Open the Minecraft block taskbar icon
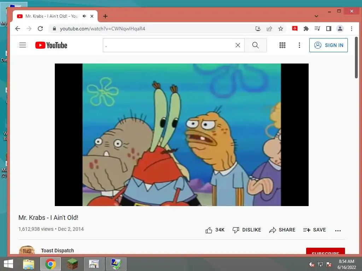 click(72, 264)
